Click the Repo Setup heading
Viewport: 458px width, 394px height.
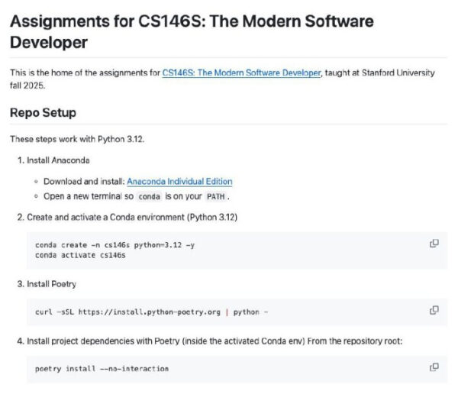coord(43,113)
